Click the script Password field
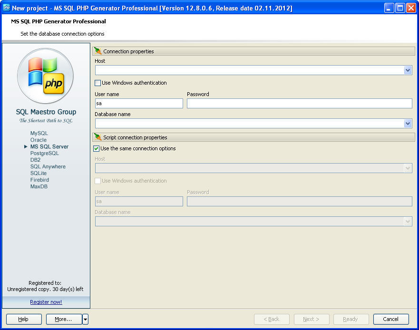 pyautogui.click(x=300, y=202)
